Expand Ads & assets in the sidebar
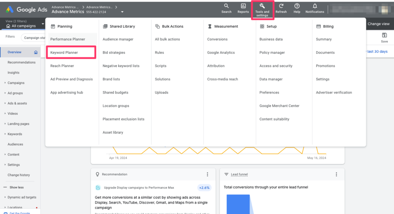 point(5,104)
